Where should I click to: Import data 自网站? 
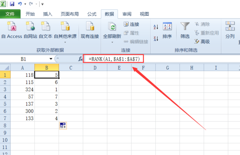[30, 30]
